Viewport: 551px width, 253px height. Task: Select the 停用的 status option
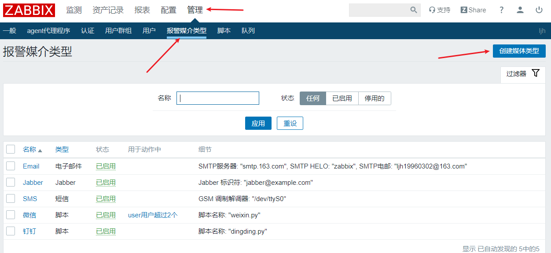coord(375,99)
